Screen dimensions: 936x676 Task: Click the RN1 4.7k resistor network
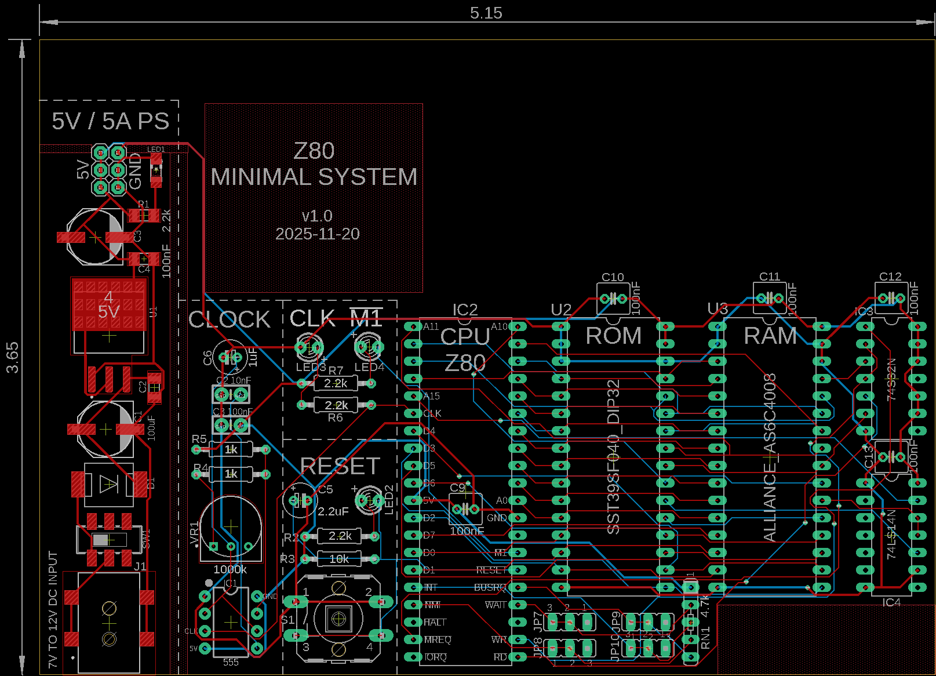[690, 622]
